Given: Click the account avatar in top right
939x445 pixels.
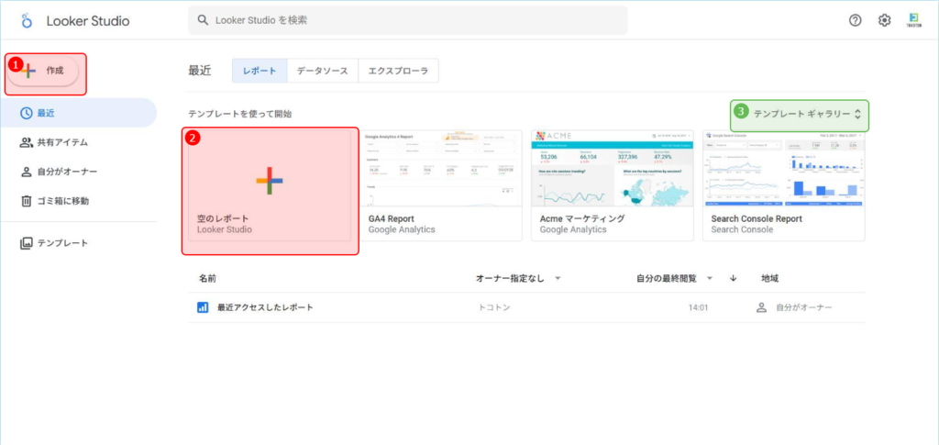Looking at the screenshot, I should coord(913,20).
